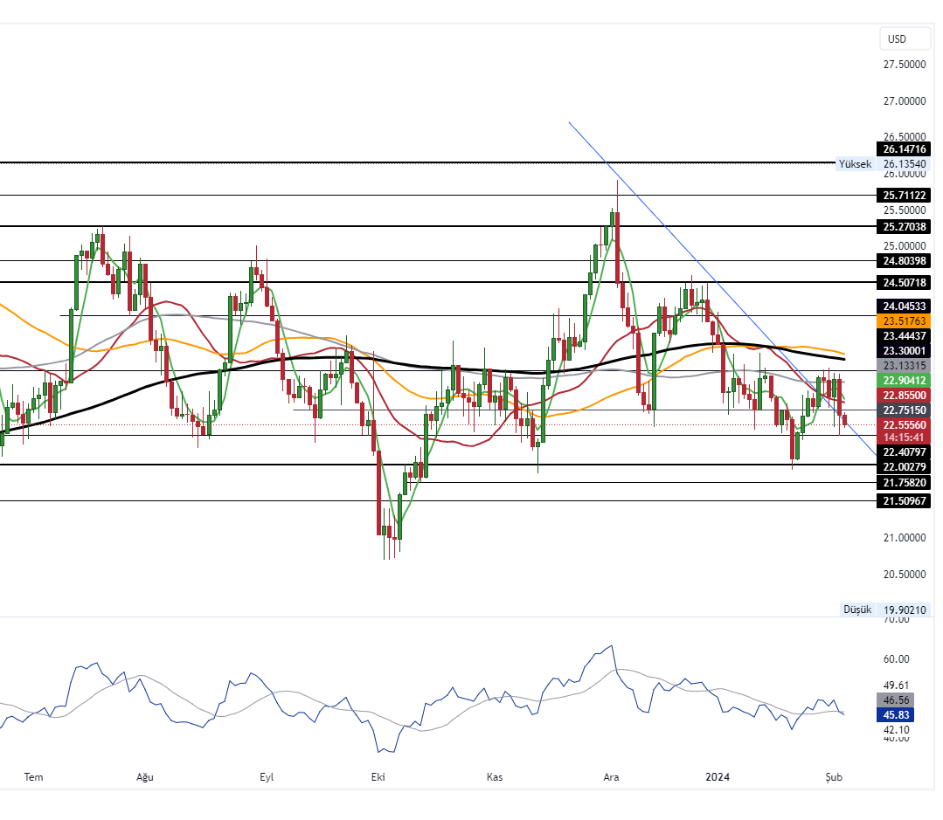
Task: Click the gray 46.56 RSI average label
Action: click(x=898, y=700)
